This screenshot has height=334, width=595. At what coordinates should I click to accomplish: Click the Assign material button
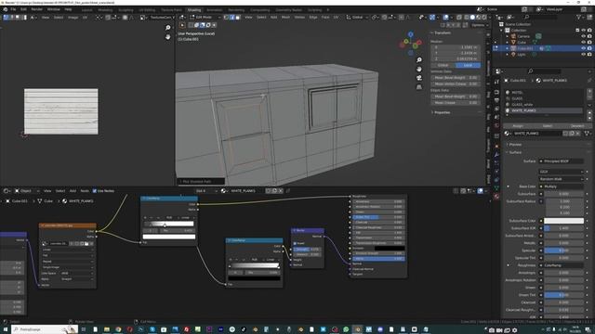(x=518, y=126)
